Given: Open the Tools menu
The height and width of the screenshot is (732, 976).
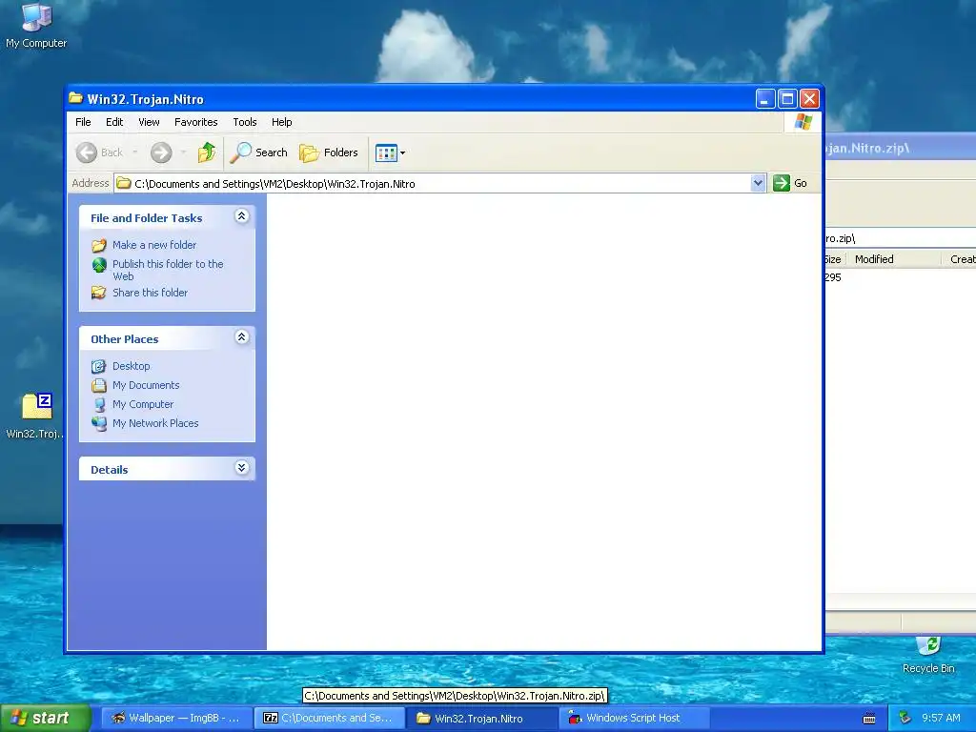Looking at the screenshot, I should (x=245, y=122).
